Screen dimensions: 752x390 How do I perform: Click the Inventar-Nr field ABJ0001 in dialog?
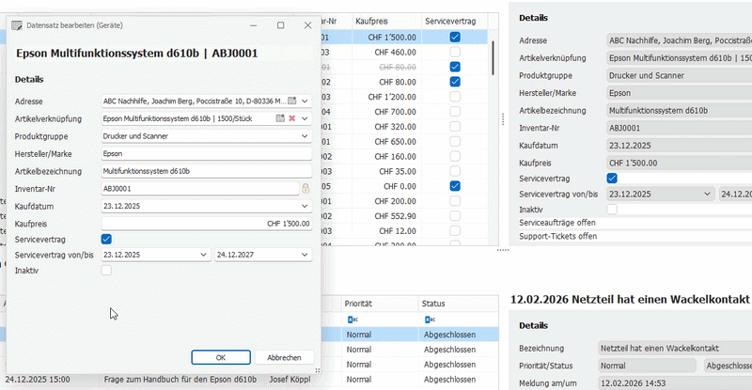pos(200,189)
